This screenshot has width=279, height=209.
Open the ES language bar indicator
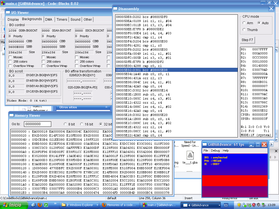[x=226, y=205]
